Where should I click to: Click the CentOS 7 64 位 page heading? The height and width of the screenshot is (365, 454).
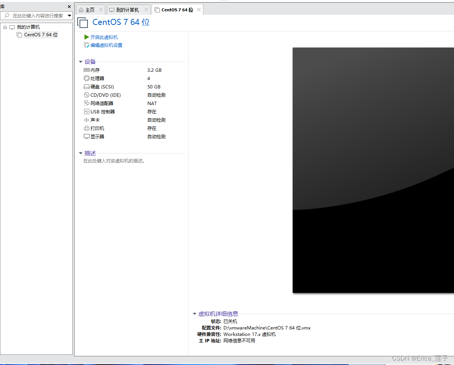pos(121,22)
